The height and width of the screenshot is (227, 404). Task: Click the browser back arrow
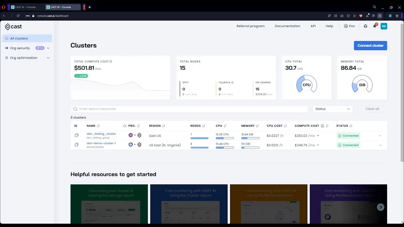tap(4, 16)
